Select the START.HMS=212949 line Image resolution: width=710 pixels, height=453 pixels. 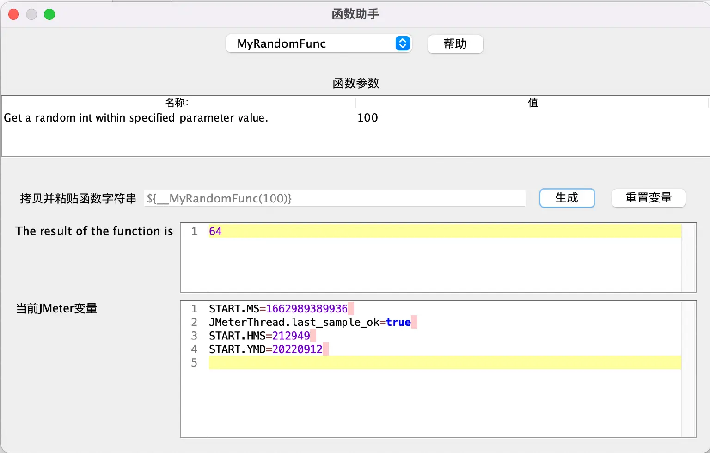click(x=259, y=336)
